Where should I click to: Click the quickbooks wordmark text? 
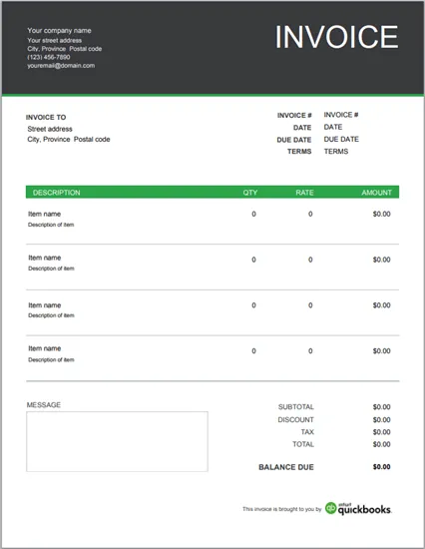[364, 510]
